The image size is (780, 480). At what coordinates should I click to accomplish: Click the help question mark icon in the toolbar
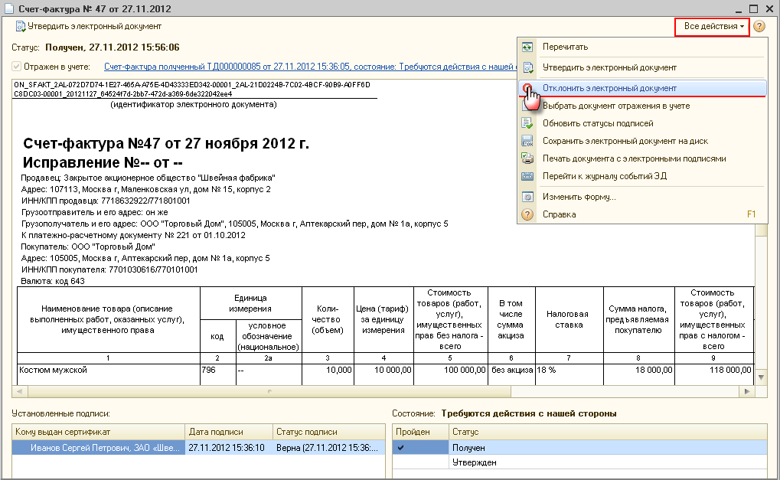point(759,27)
